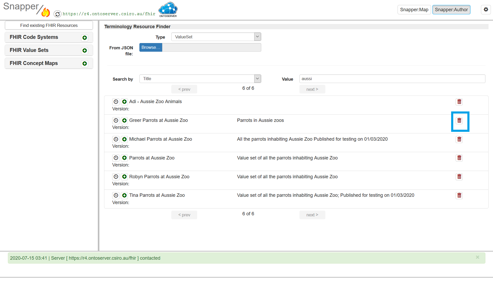This screenshot has height=285, width=493.
Task: Switch to Snapper:Map mode
Action: pyautogui.click(x=414, y=10)
